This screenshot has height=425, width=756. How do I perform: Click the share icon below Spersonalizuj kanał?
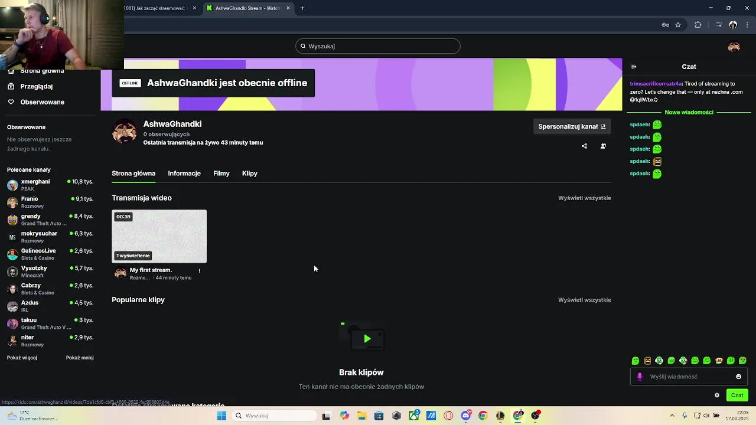(x=584, y=146)
